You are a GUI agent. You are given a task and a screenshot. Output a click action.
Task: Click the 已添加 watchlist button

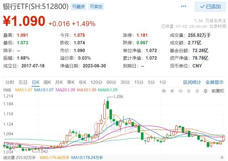tap(210, 6)
